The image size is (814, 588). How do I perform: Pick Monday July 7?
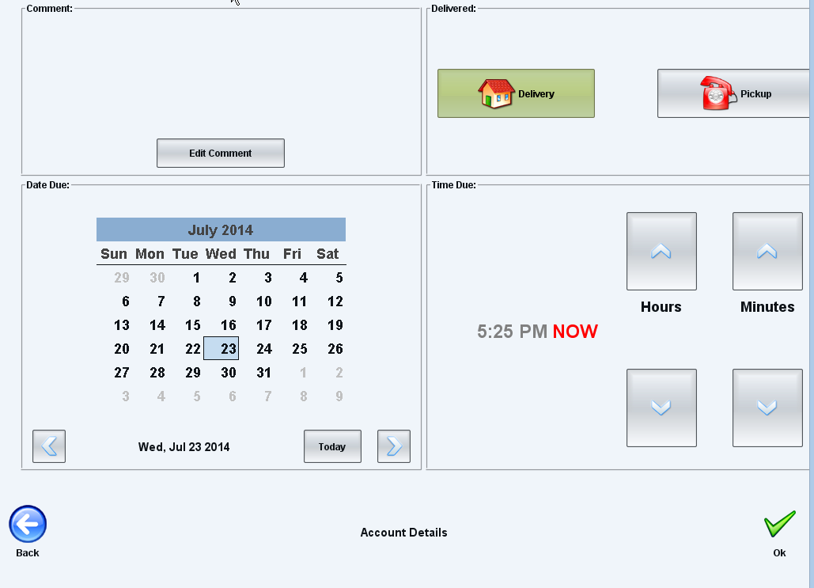pos(161,302)
